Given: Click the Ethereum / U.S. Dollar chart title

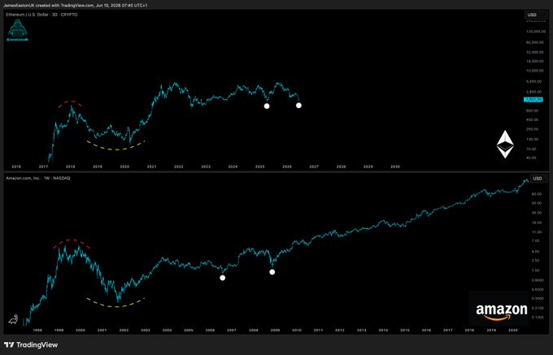Looking at the screenshot, I should [x=41, y=15].
